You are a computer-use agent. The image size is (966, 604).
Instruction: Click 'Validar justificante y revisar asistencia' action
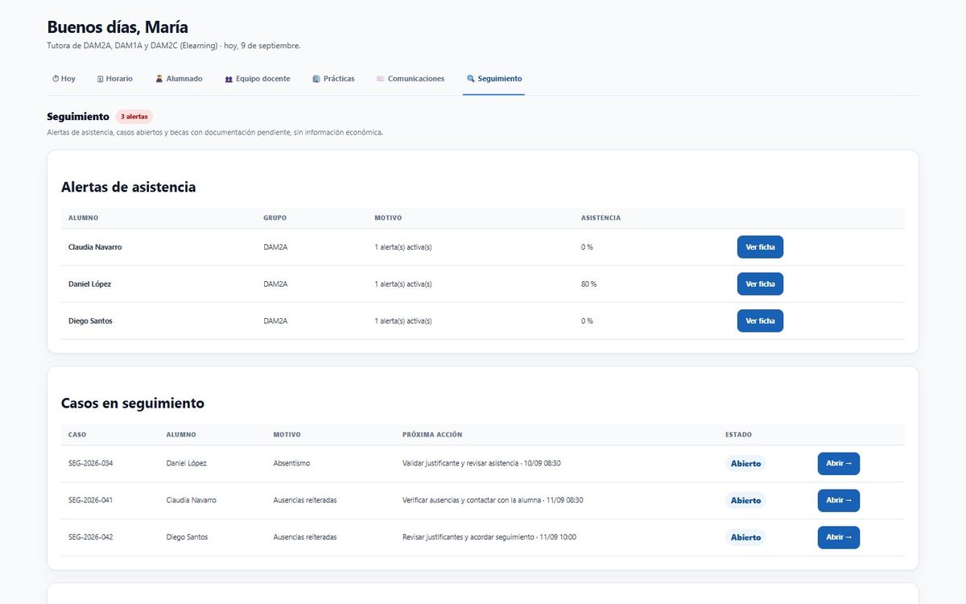(460, 464)
